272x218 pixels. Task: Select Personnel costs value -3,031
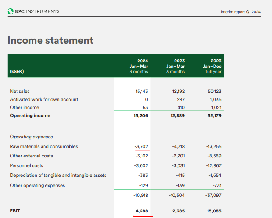click(178, 165)
